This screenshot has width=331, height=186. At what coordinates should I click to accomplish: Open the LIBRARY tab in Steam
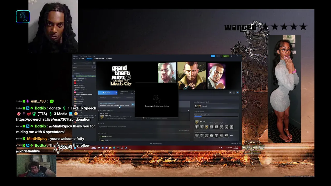[89, 59]
